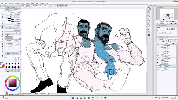Toggle visibility of the Paper layer
This screenshot has width=178, height=100.
(x=158, y=69)
